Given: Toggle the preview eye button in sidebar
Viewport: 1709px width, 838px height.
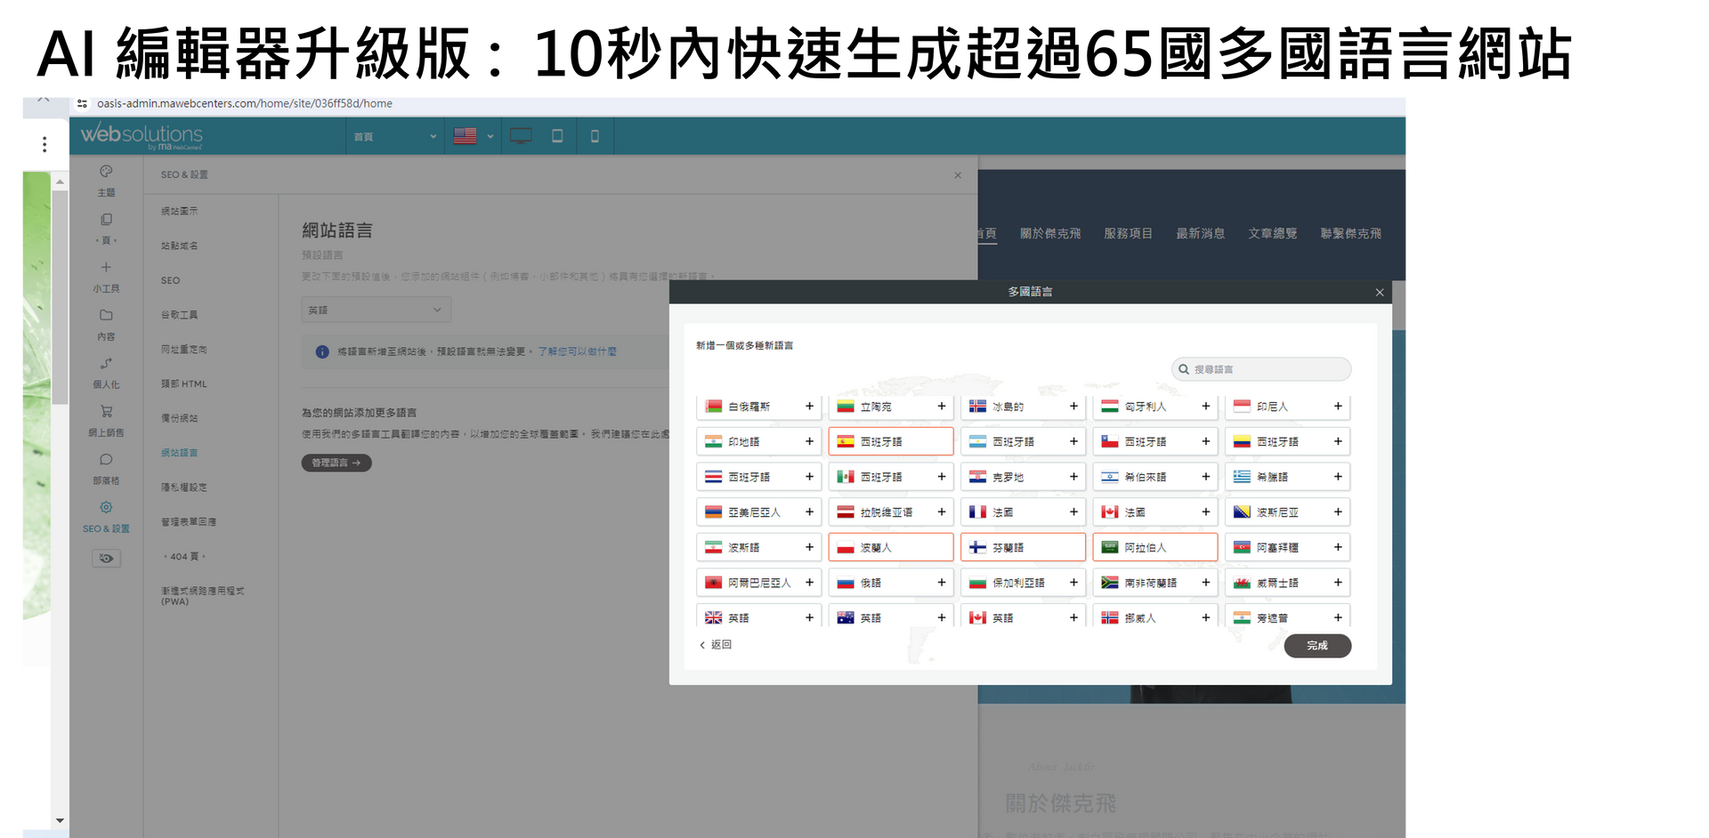Looking at the screenshot, I should (106, 559).
